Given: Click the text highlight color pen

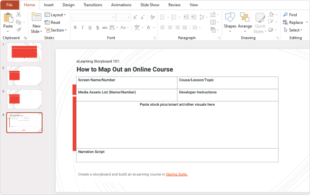Looking at the screenshot, I should [x=137, y=27].
